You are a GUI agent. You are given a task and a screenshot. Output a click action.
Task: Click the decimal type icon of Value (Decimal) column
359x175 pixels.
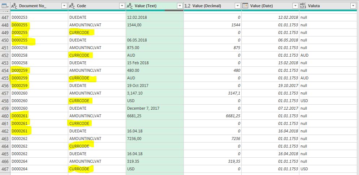click(187, 6)
